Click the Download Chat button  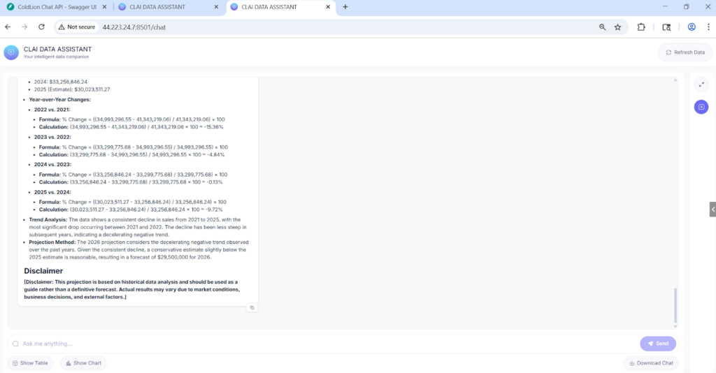coord(650,363)
